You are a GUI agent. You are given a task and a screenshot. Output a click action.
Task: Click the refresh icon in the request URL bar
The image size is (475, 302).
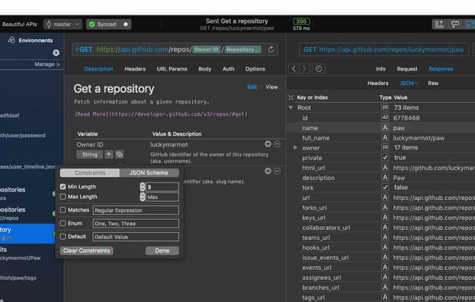(x=271, y=50)
